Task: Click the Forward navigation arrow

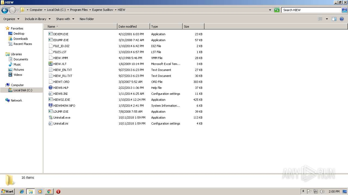Action: point(12,10)
